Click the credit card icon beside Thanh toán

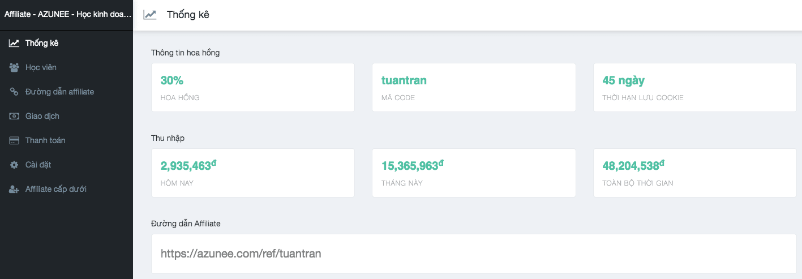(x=14, y=140)
